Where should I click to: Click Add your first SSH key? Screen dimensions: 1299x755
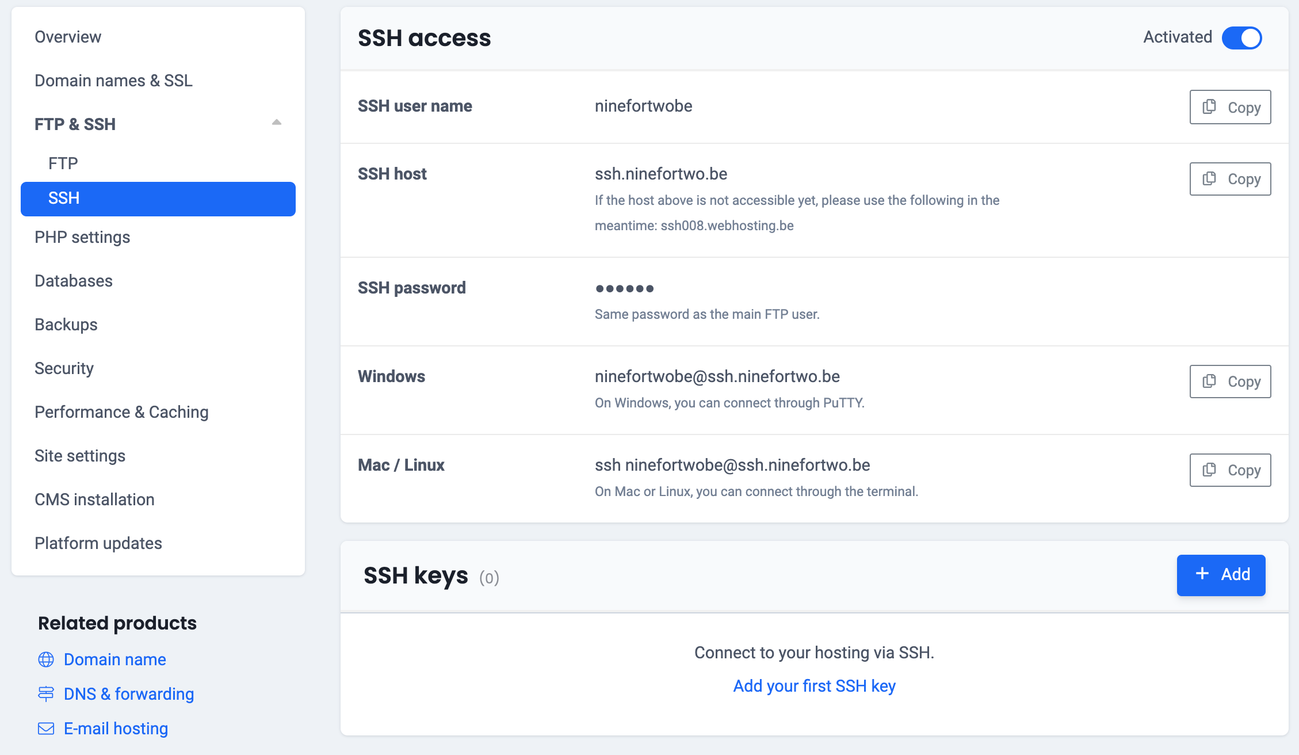tap(814, 685)
